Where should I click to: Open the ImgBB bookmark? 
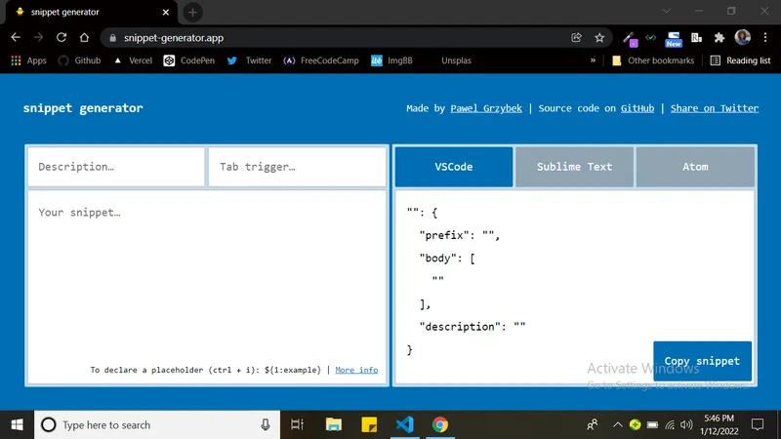tap(391, 60)
